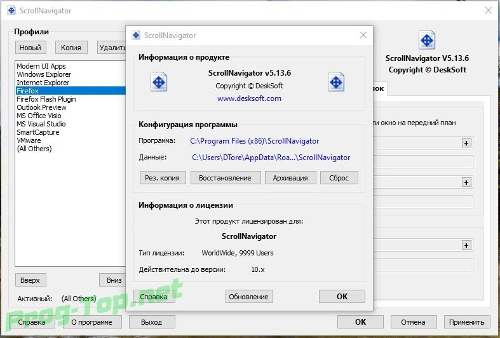Move profile up with Вверх button

[30, 280]
